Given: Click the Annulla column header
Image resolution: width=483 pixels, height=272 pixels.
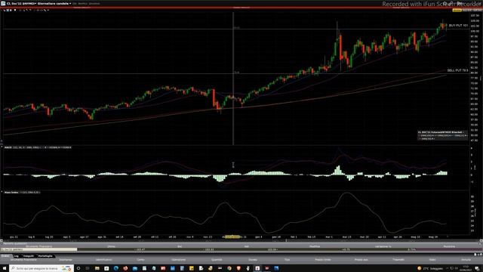Looking at the screenshot, I should point(466,260).
